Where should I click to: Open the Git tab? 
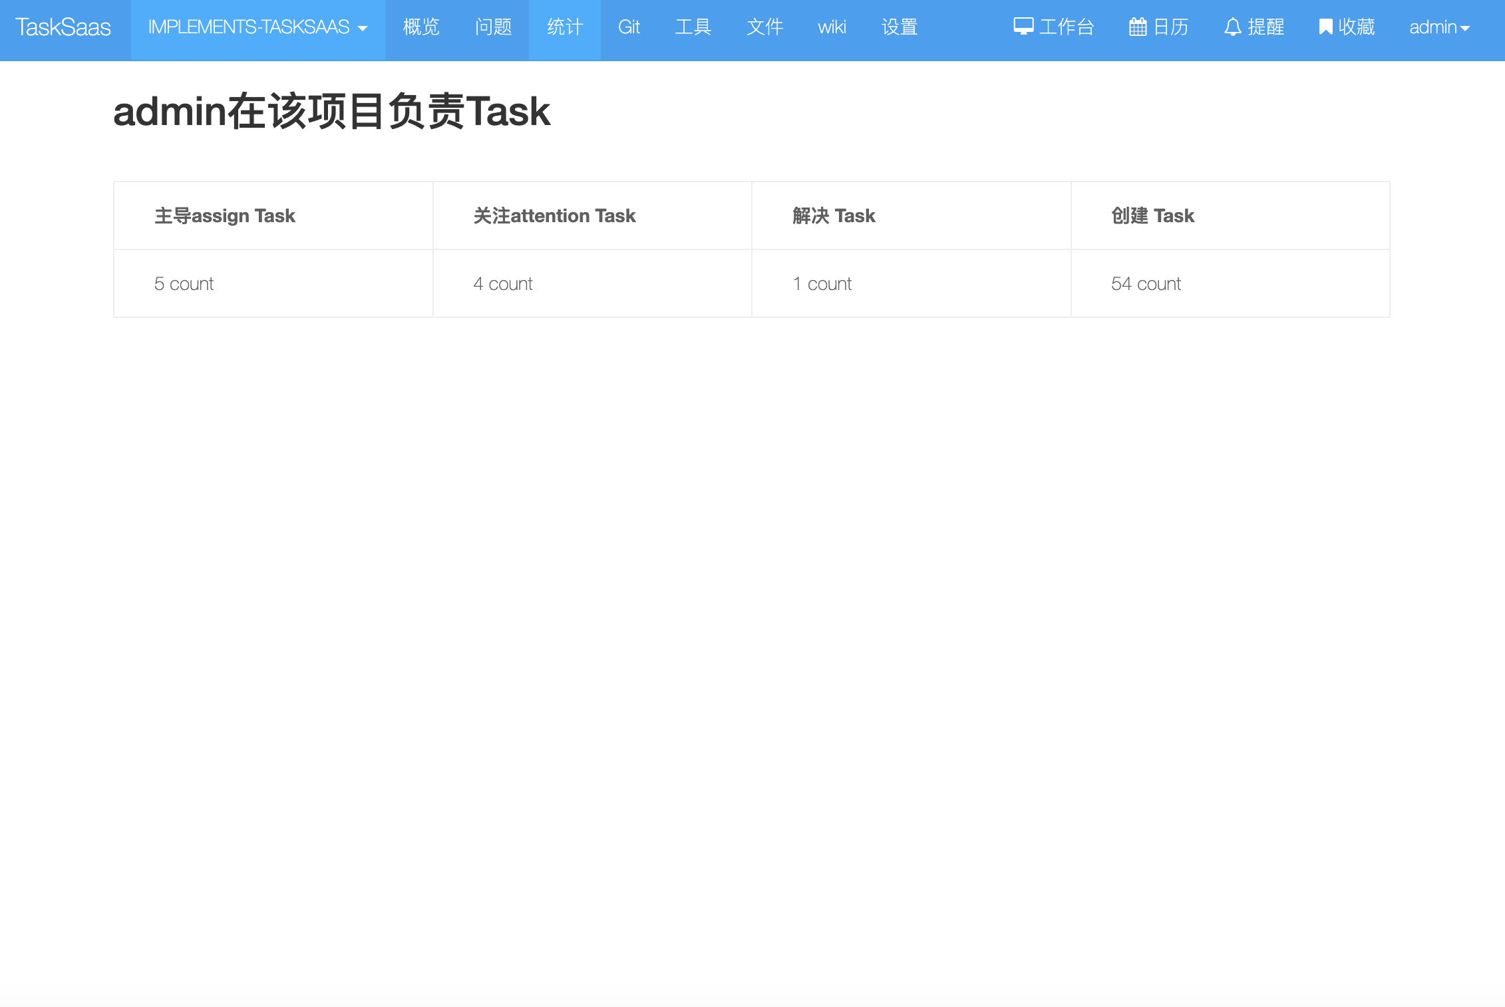click(629, 27)
